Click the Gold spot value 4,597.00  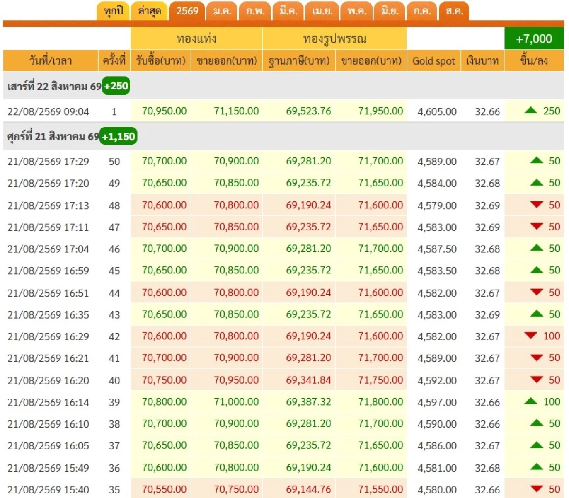437,402
